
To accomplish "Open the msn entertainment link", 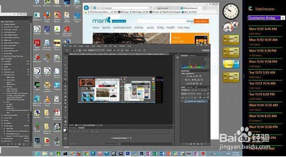I will tap(122, 27).
